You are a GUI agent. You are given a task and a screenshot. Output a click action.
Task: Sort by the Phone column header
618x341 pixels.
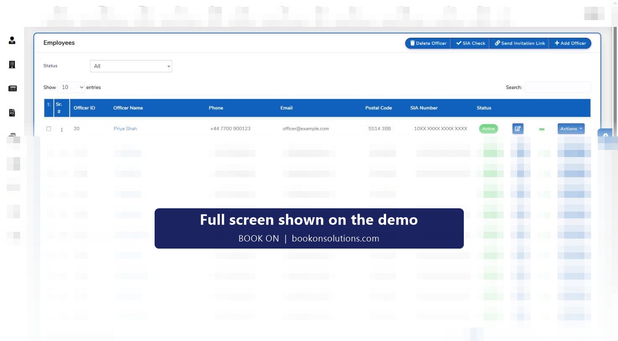[216, 108]
